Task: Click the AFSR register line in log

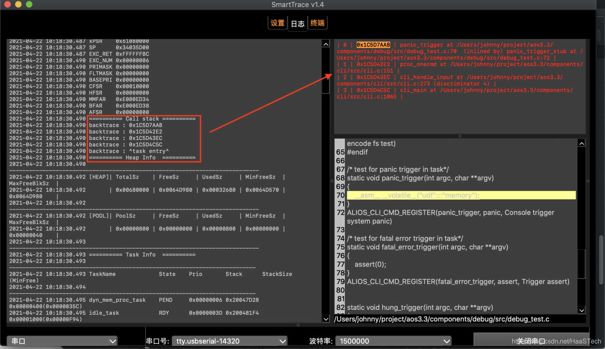Action: click(x=79, y=112)
